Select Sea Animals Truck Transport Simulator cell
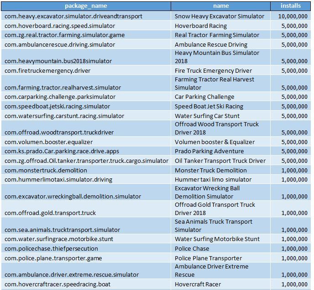 pos(221,226)
